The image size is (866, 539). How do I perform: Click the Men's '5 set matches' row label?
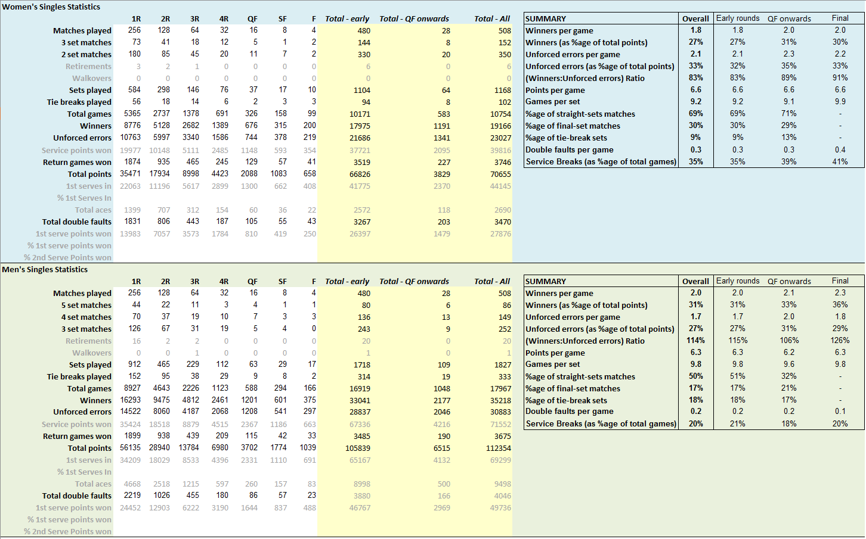pos(86,306)
